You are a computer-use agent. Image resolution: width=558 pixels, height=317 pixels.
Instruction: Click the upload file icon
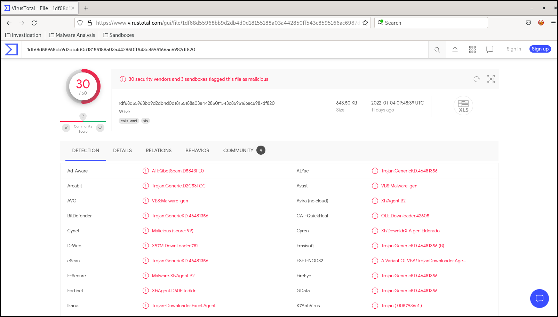455,49
